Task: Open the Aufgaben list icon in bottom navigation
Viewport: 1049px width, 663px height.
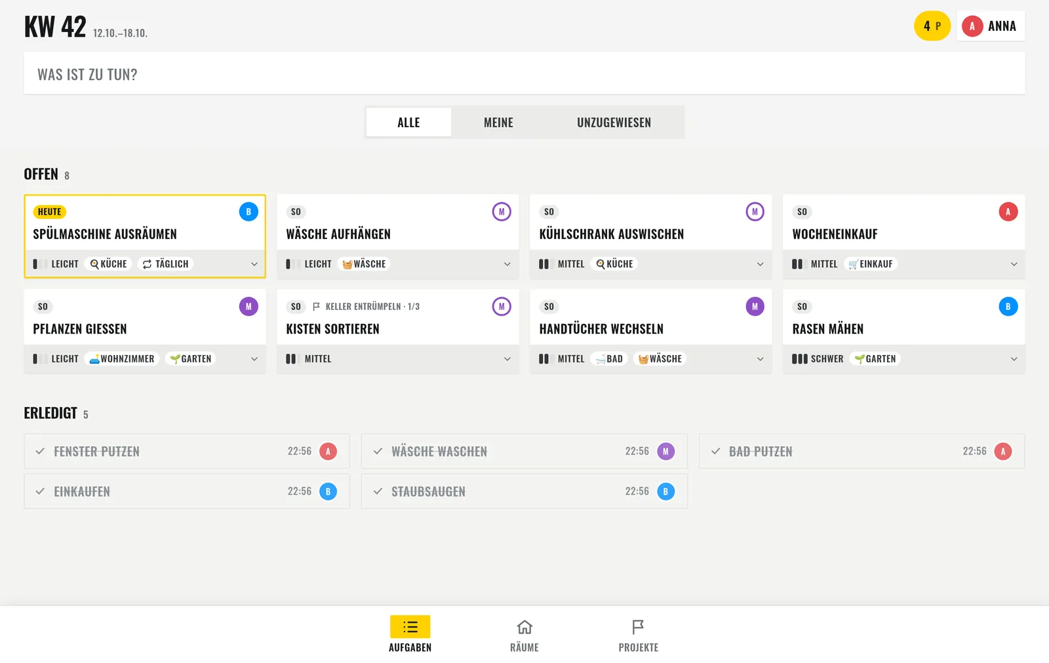Action: (x=410, y=627)
